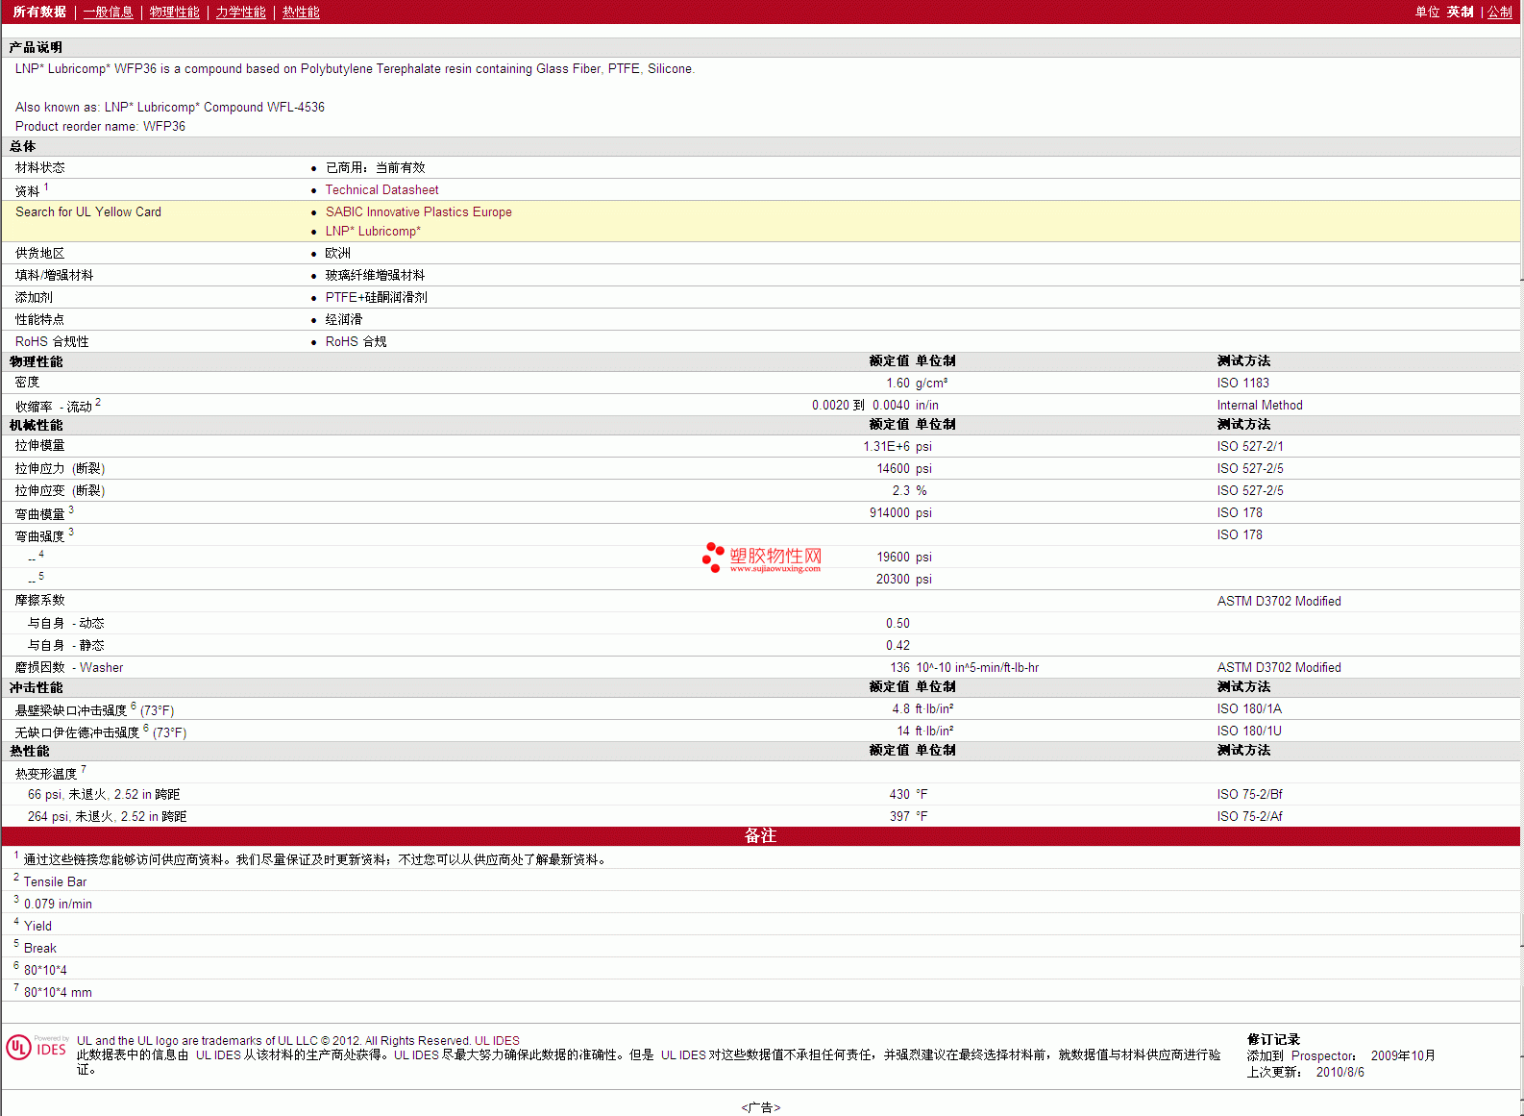Screen dimensions: 1524x1116
Task: Click the red 塑胶物性网 watermark logo
Action: click(762, 558)
